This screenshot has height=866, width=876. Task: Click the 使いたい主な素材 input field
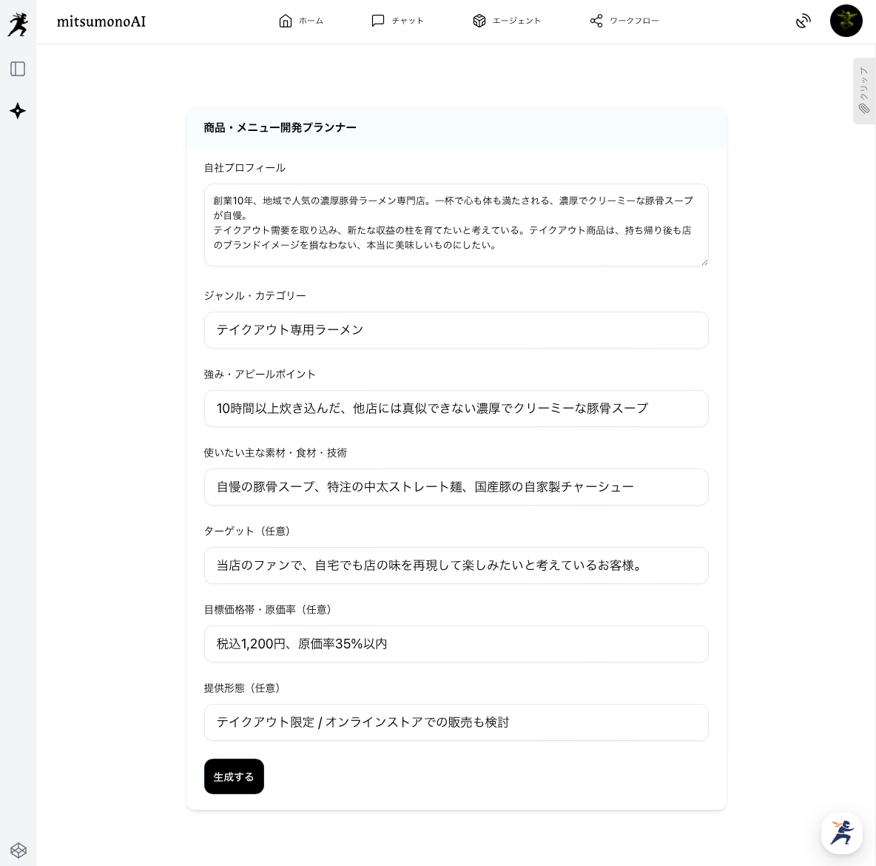click(x=456, y=487)
